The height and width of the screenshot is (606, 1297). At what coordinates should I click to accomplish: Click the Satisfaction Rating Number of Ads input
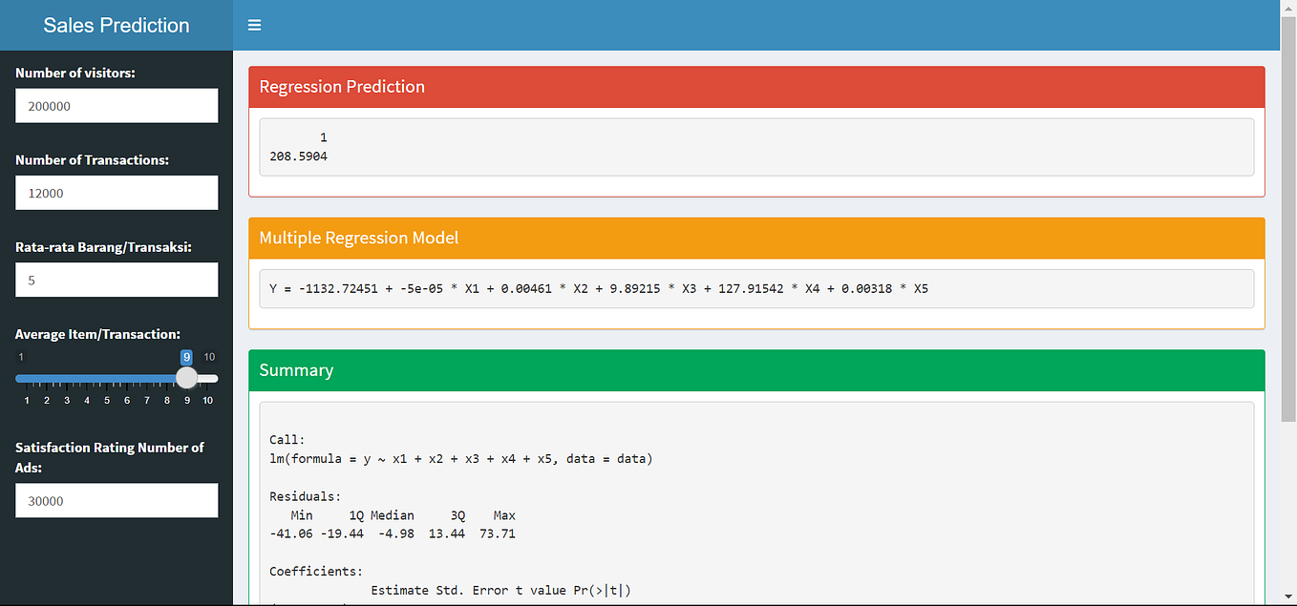pyautogui.click(x=116, y=500)
